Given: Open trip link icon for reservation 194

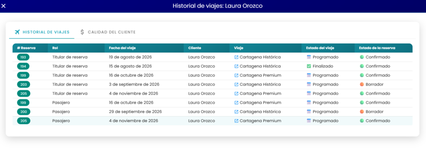Looking at the screenshot, I should (236, 66).
